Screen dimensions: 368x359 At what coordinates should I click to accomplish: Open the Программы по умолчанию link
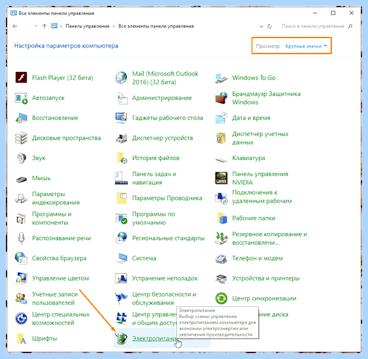pyautogui.click(x=154, y=218)
